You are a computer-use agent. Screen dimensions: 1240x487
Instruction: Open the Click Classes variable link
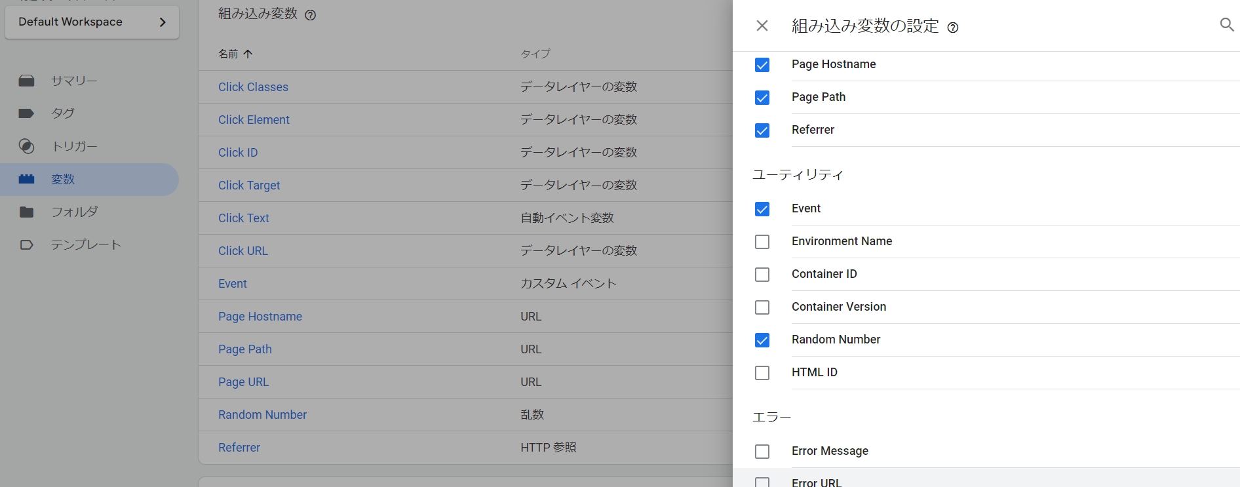(253, 87)
